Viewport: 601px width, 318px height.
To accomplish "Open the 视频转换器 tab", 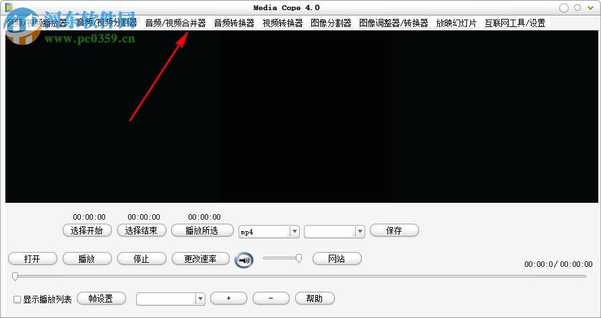I will (x=283, y=23).
